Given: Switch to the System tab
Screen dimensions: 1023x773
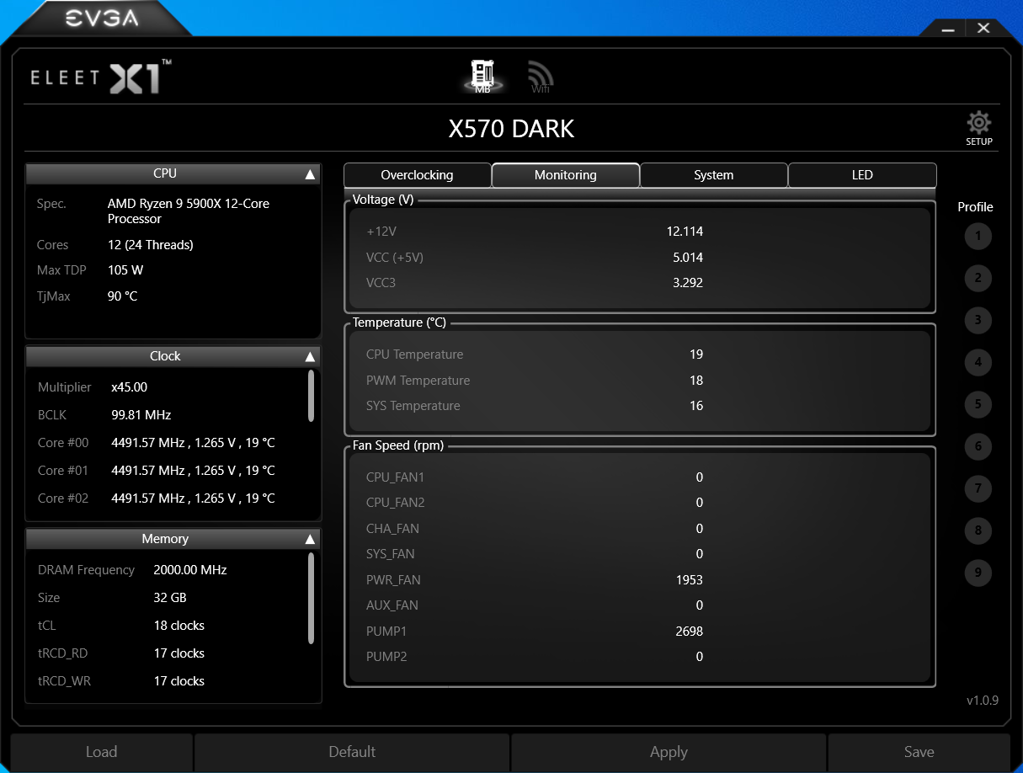Looking at the screenshot, I should [x=713, y=175].
